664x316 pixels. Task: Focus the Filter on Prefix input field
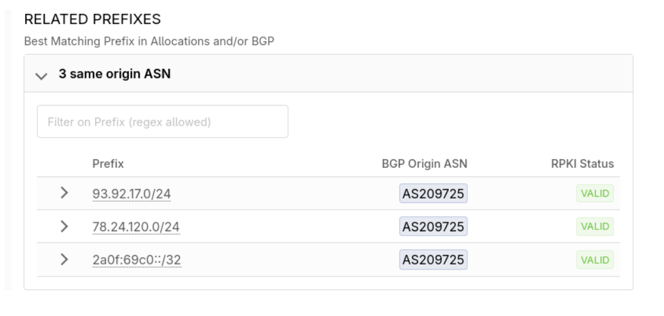tap(162, 122)
